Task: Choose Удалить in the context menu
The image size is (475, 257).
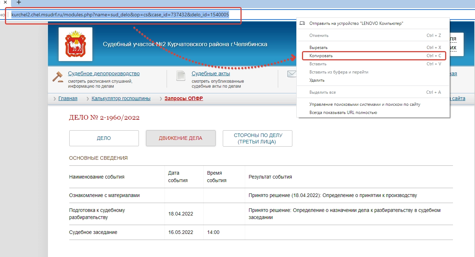Action: (373, 80)
